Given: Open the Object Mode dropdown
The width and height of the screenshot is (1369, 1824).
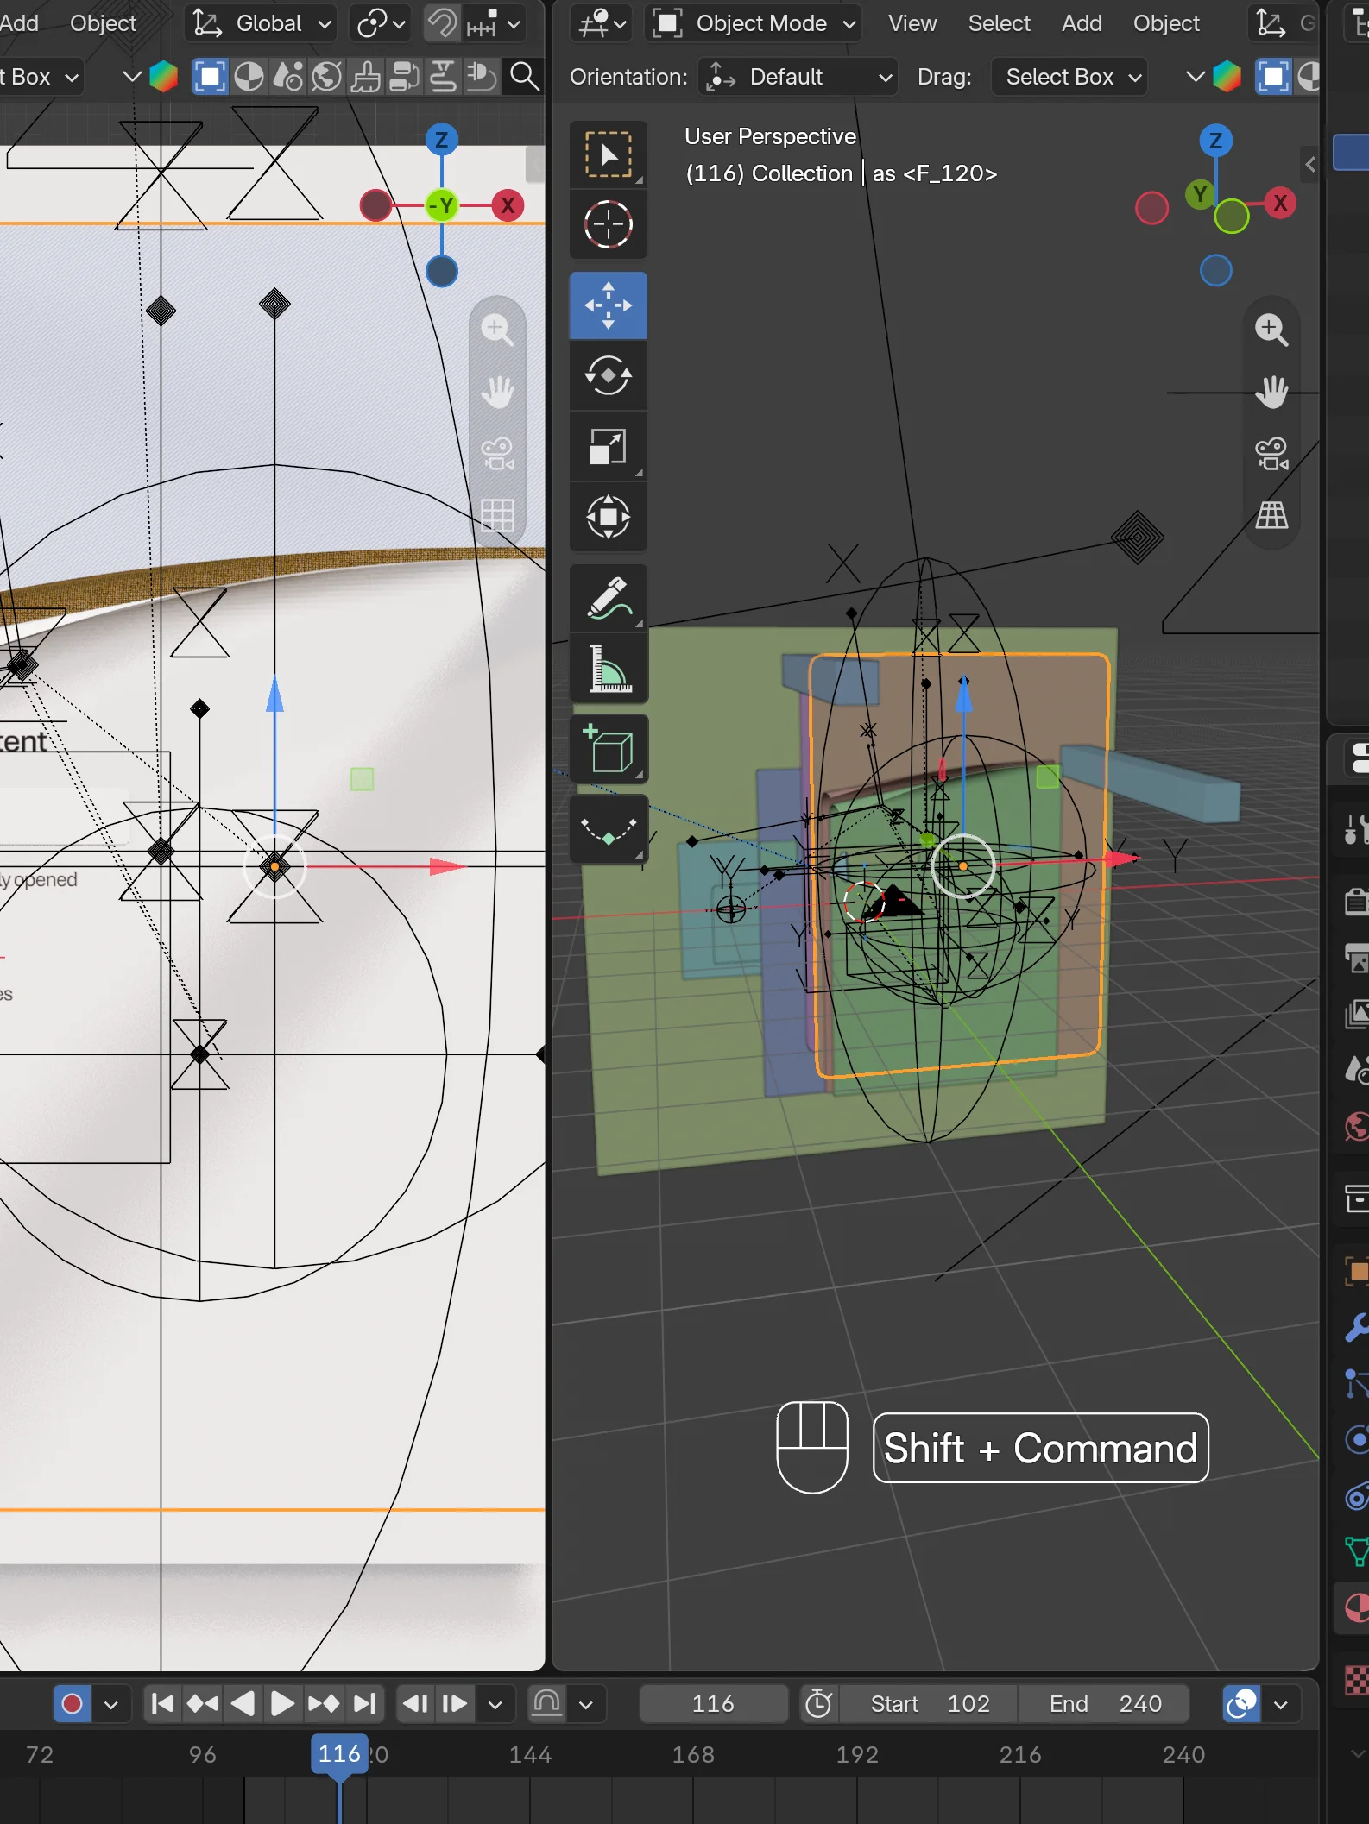Looking at the screenshot, I should pos(754,23).
